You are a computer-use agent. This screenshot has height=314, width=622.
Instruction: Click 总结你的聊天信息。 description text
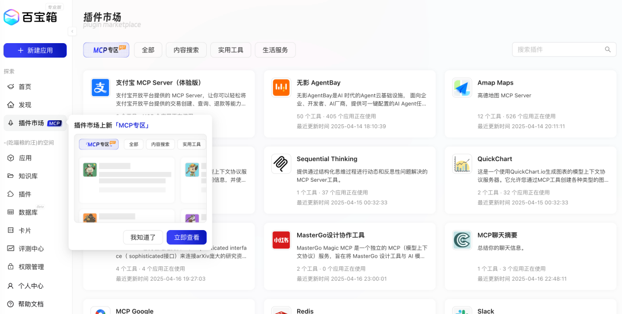click(501, 248)
